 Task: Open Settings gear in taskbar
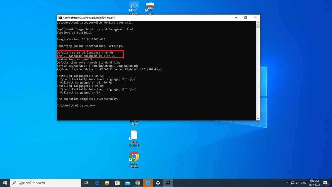click(158, 183)
